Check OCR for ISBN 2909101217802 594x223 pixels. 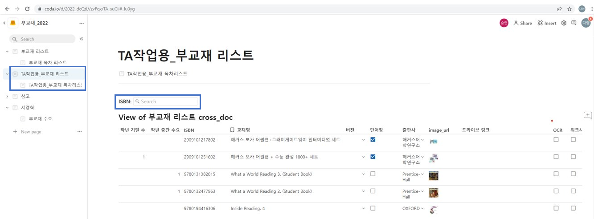(x=556, y=140)
